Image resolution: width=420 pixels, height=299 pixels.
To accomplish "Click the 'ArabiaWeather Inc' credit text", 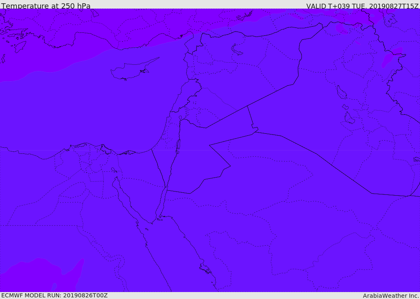I will pos(390,296).
